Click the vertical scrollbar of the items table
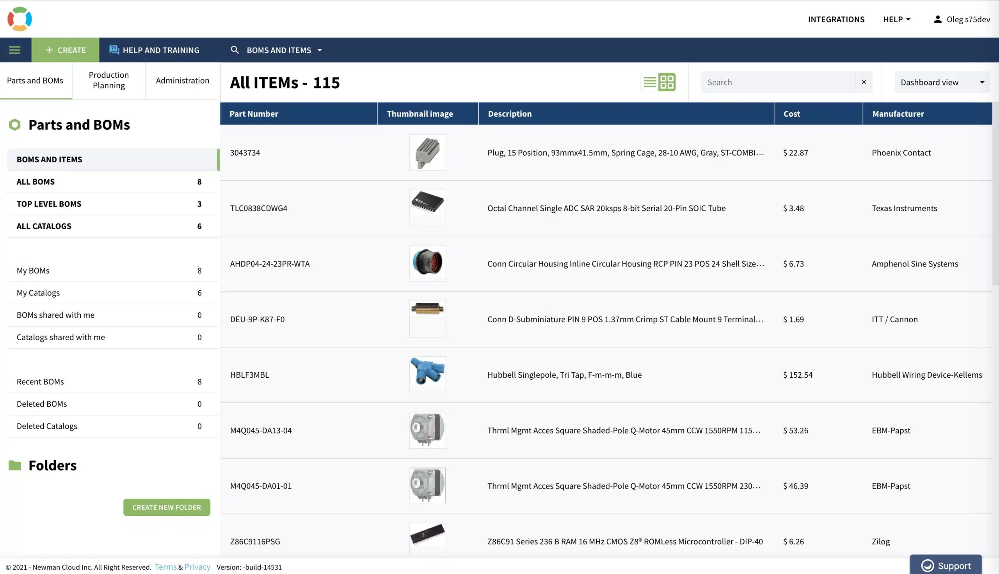Screen dimensions: 999x574 click(x=995, y=193)
